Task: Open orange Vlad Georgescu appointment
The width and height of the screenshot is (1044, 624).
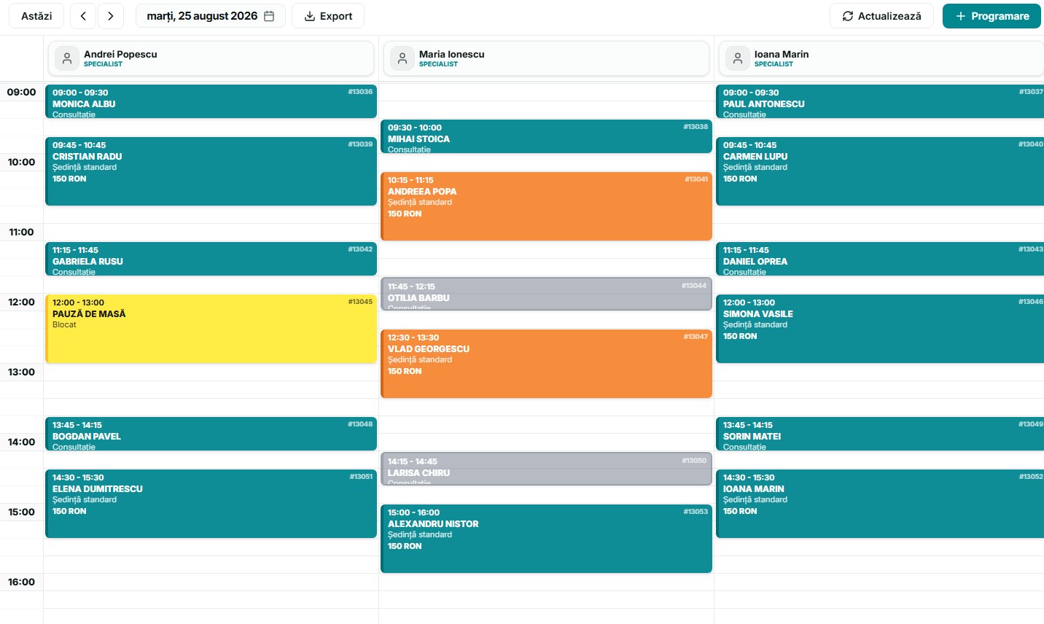Action: pyautogui.click(x=546, y=364)
